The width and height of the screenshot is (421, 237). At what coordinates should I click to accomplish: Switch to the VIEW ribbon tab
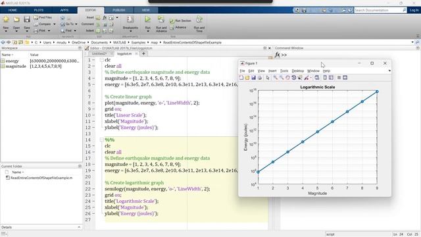146,11
